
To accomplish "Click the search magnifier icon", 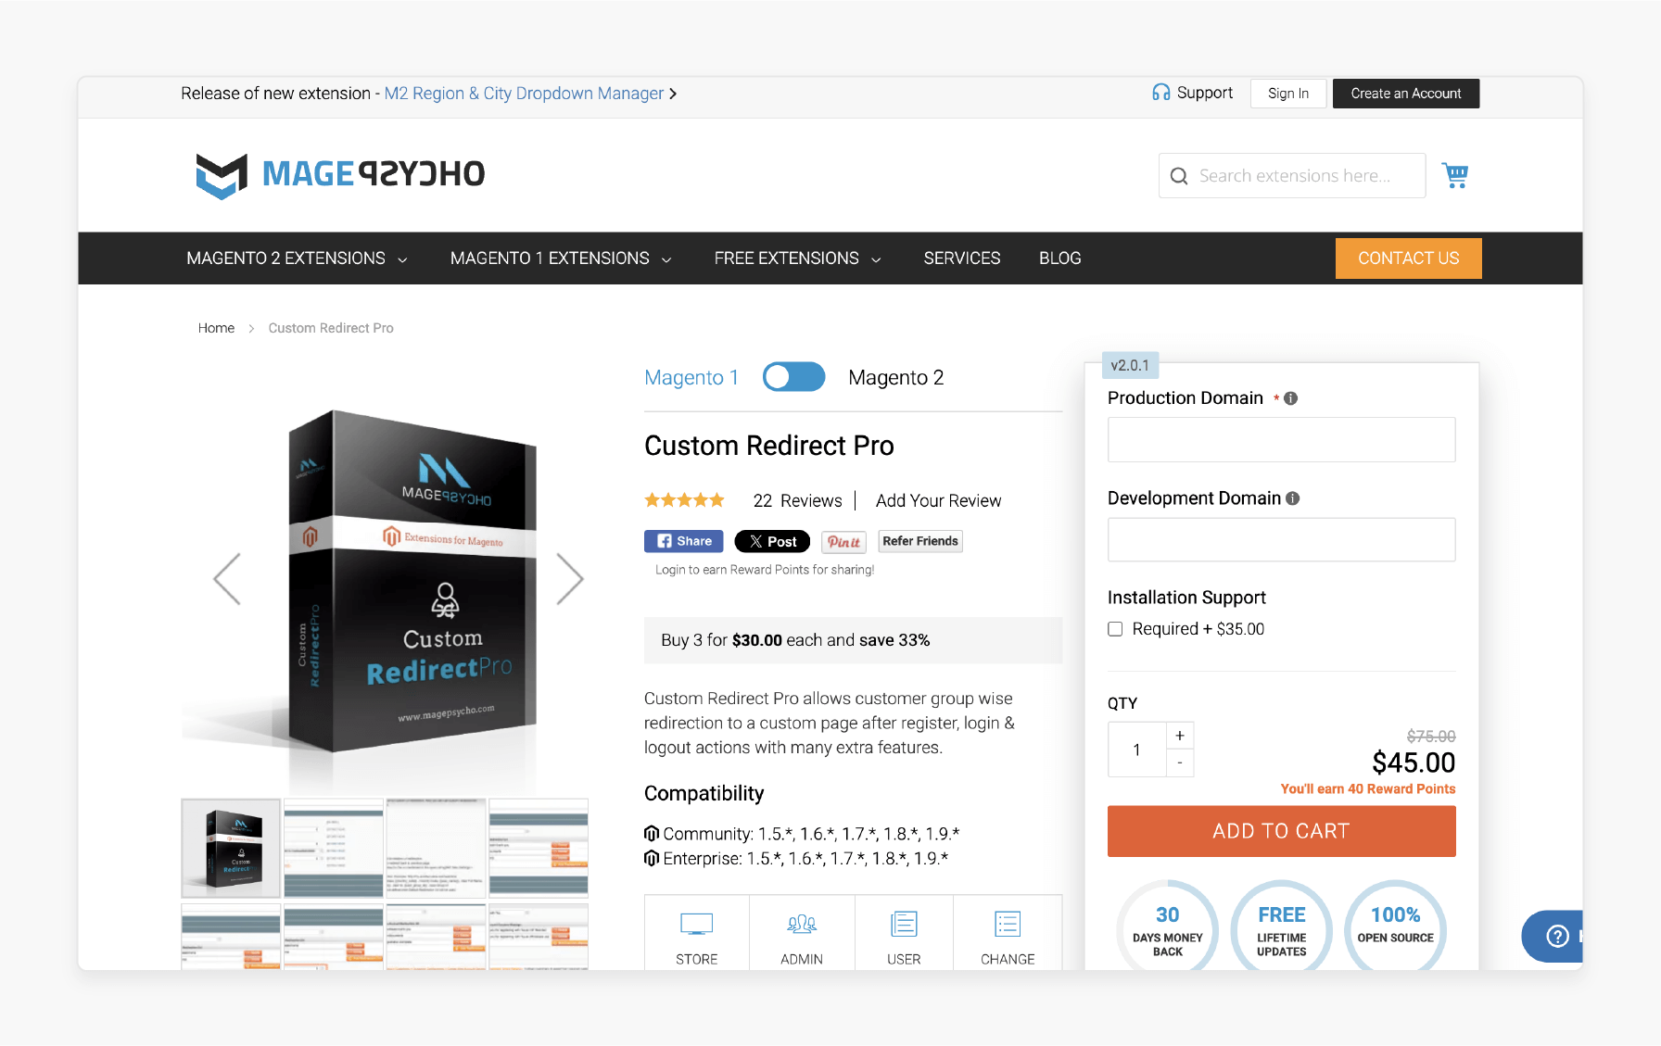I will [1179, 176].
